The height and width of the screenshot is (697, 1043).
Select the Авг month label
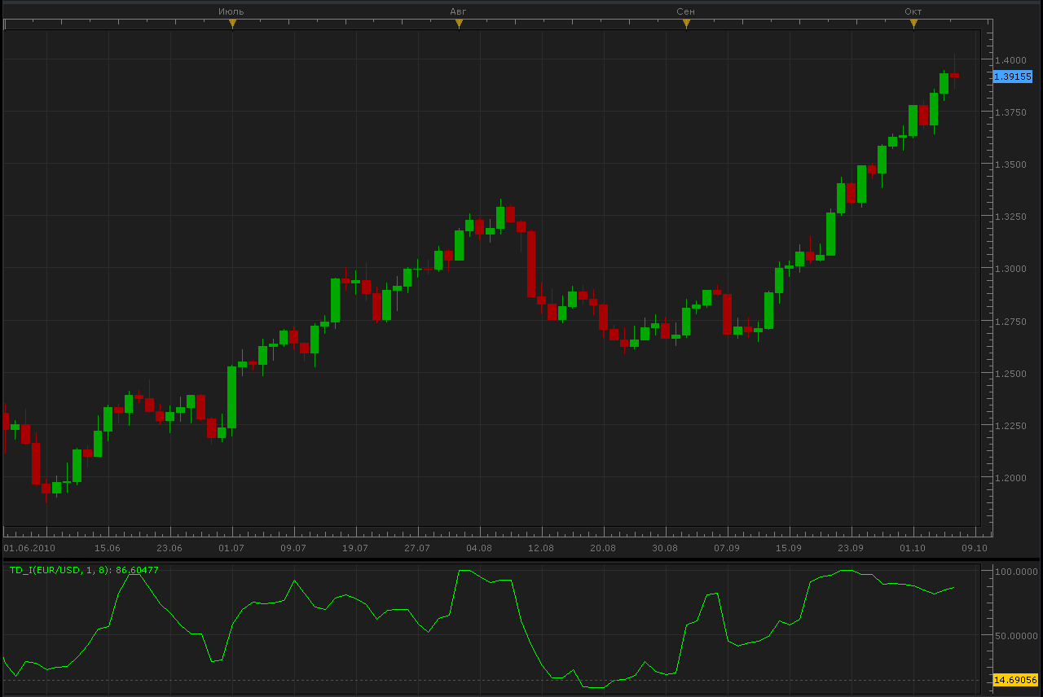[x=459, y=11]
